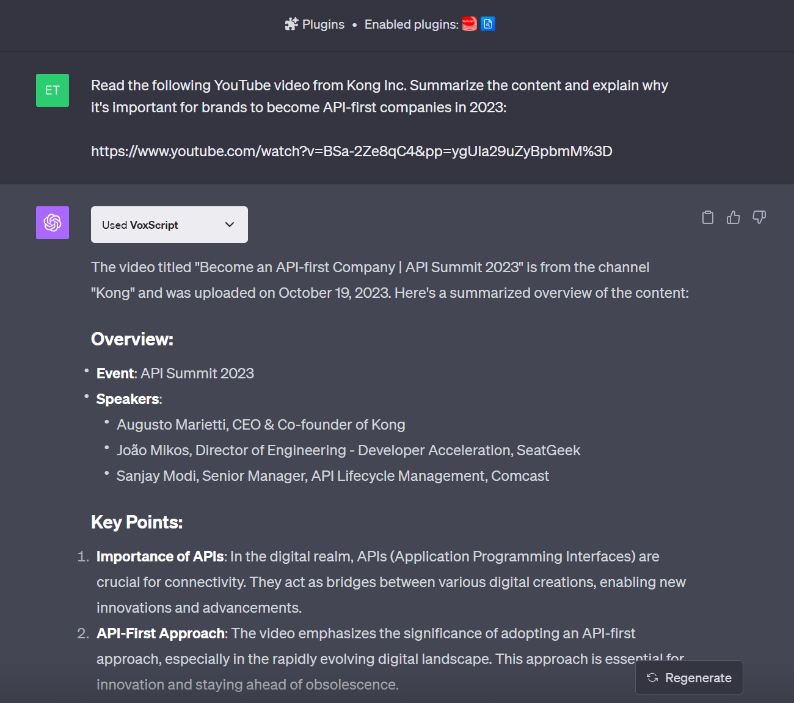Viewport: 794px width, 703px height.
Task: Select the Sanjay Modi speaker line
Action: click(332, 476)
